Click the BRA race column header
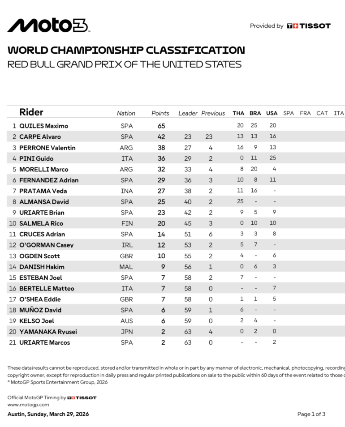345x427 pixels. [x=255, y=113]
